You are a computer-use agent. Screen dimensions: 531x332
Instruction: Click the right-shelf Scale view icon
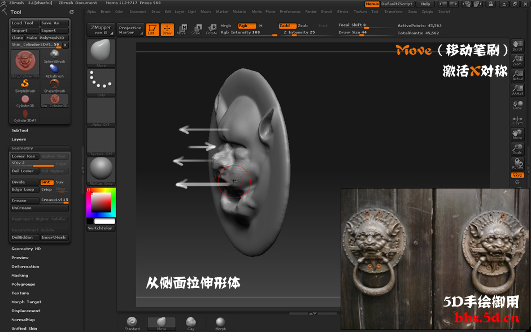click(x=517, y=149)
